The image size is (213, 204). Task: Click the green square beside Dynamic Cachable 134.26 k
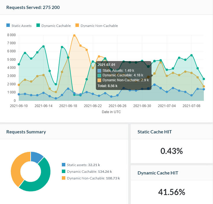point(64,171)
